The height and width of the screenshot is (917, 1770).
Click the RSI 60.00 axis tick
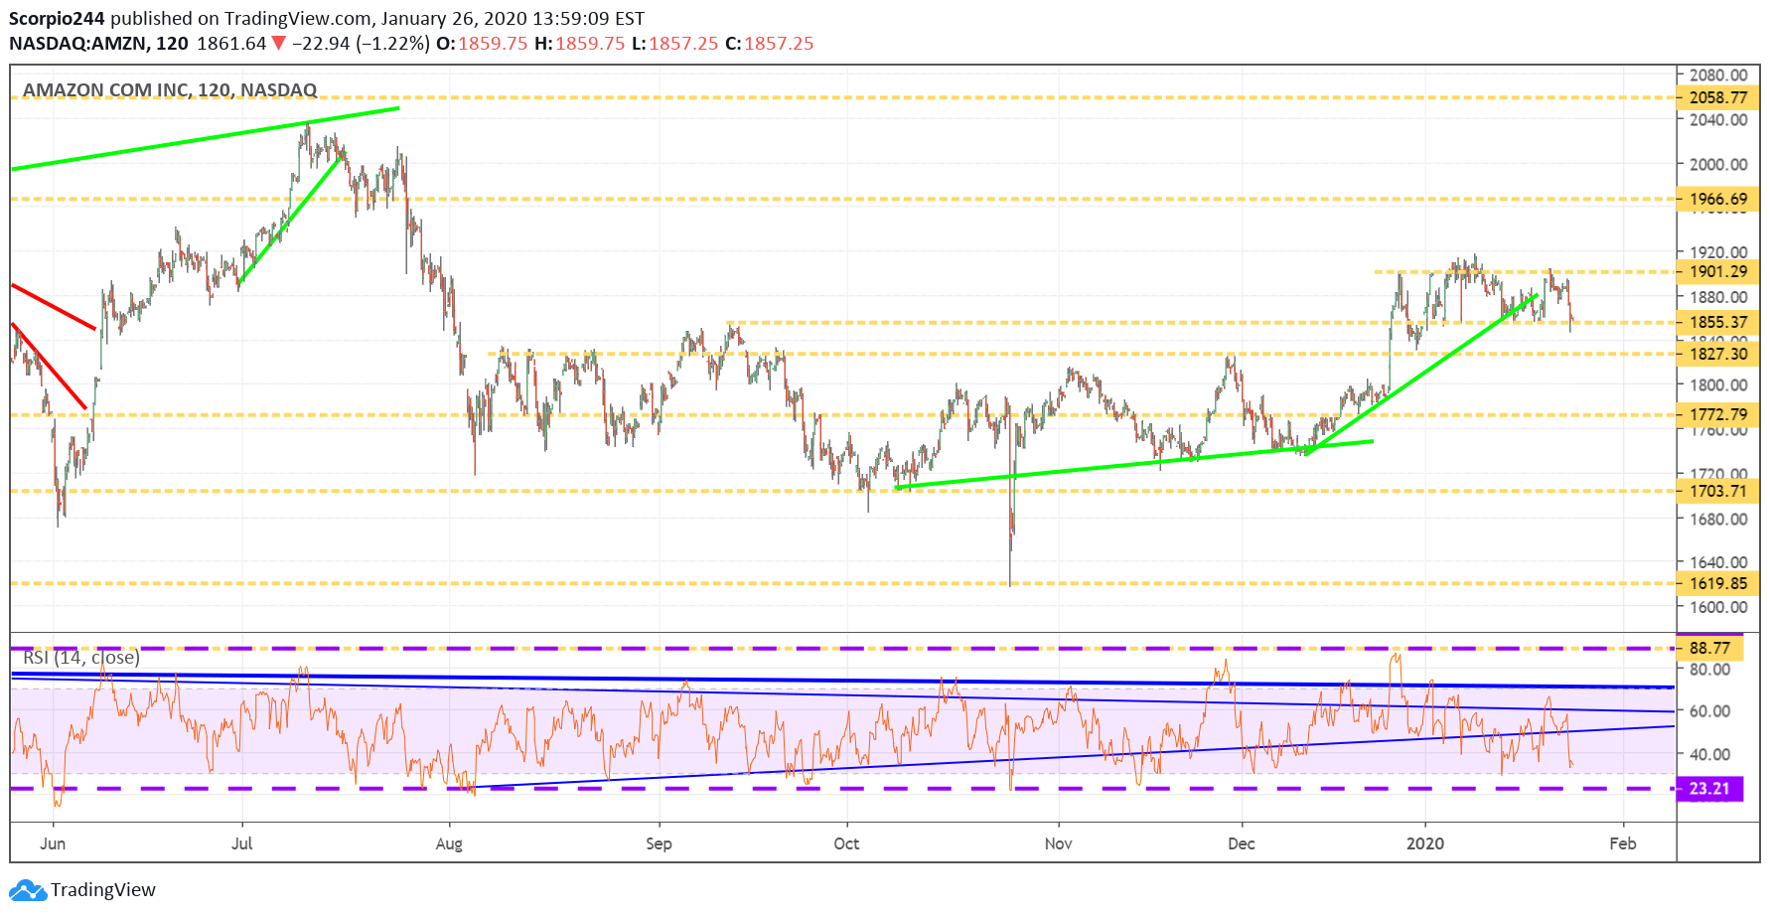click(x=1709, y=711)
